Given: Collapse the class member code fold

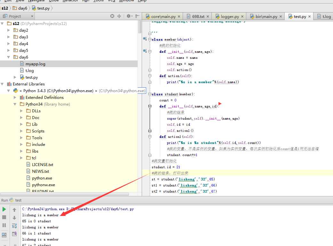Looking at the screenshot, I should pos(150,40).
